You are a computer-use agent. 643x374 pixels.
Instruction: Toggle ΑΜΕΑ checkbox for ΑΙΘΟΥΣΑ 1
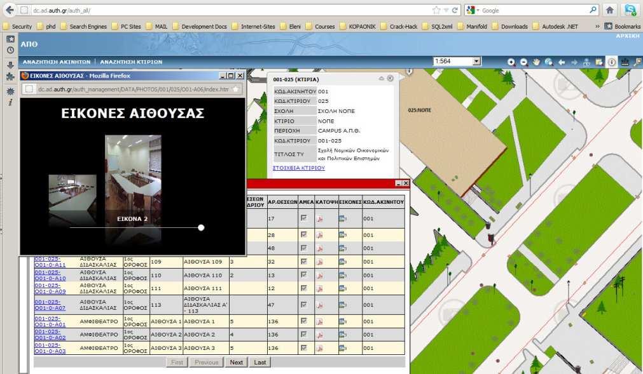coord(304,321)
